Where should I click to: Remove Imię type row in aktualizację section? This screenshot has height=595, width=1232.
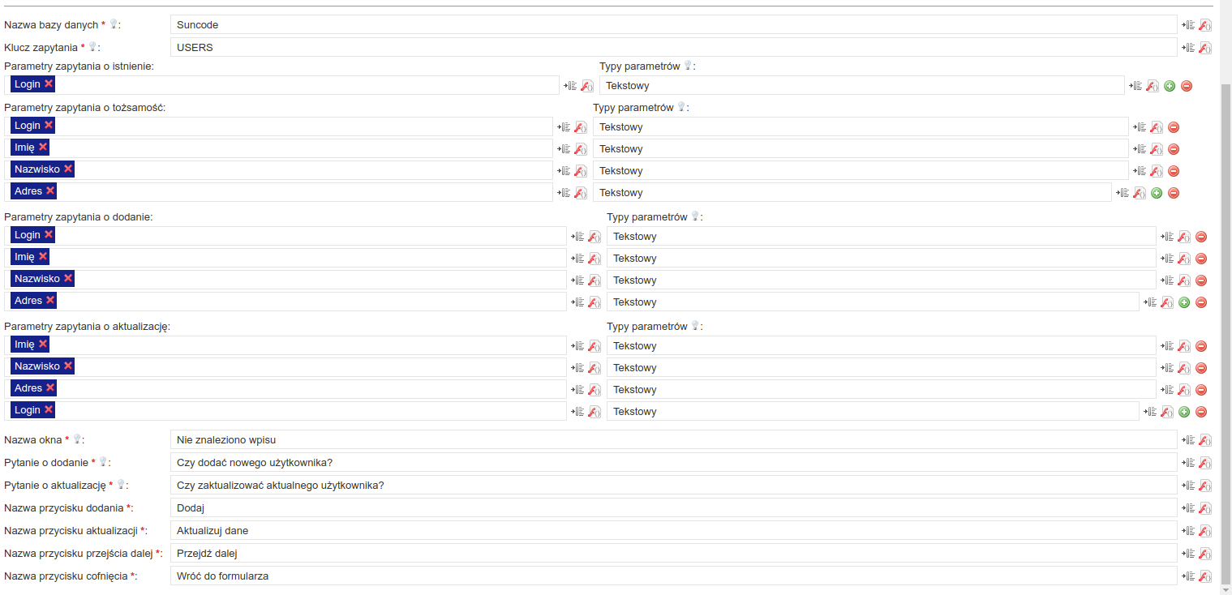pos(1201,346)
